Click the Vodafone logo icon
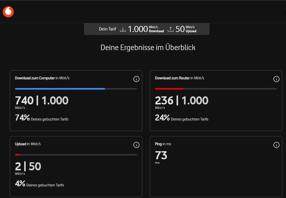Viewport: 286px width, 198px height. (8, 12)
